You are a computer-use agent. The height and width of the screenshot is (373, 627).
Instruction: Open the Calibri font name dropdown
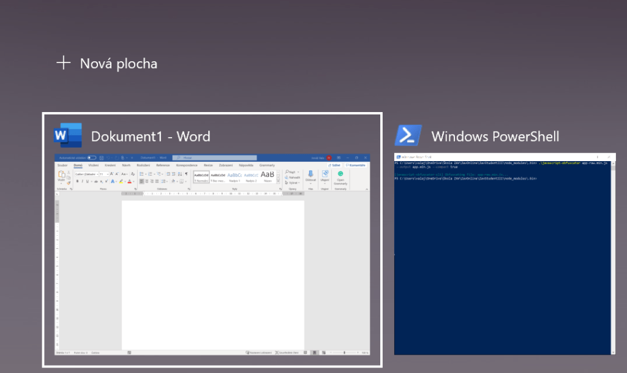[86, 174]
